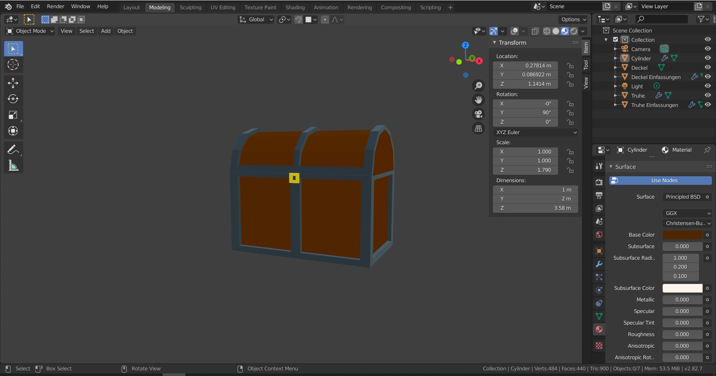Switch to the Sculpting workspace tab
Viewport: 716px width, 376px height.
(x=190, y=7)
